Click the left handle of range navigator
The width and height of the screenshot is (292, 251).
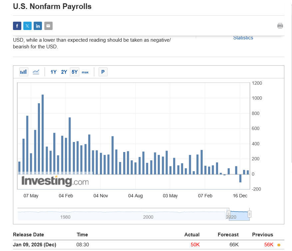(x=229, y=214)
